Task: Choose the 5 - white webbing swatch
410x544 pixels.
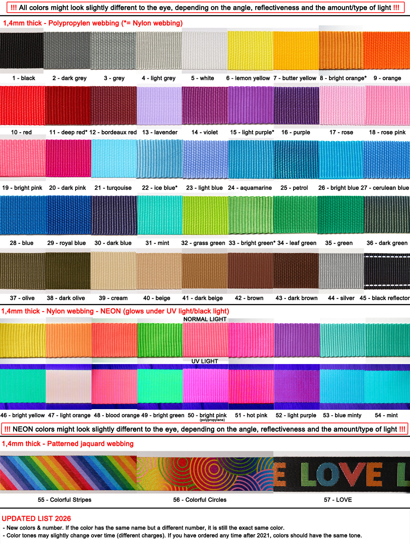Action: tap(205, 51)
